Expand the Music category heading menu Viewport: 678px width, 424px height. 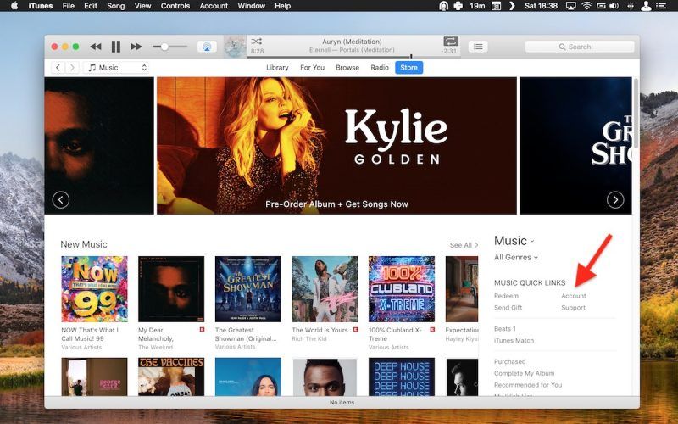pos(514,241)
